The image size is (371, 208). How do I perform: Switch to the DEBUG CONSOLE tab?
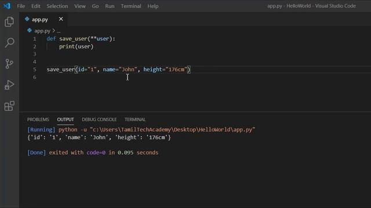[99, 120]
